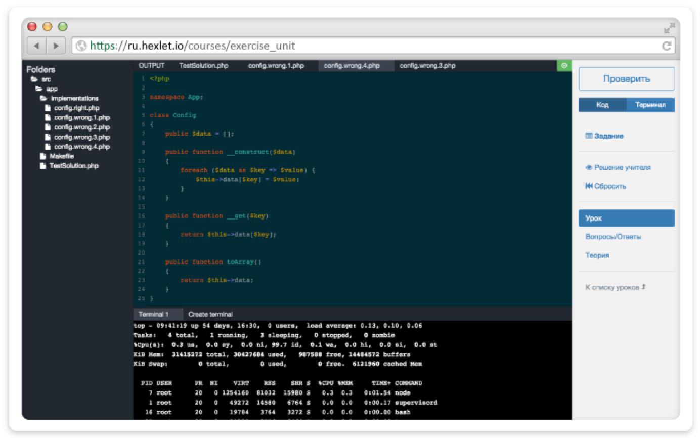Switch to the OUTPUT tab

point(152,65)
